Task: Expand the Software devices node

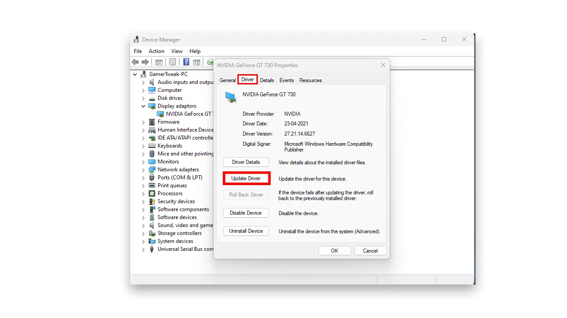Action: [x=143, y=218]
